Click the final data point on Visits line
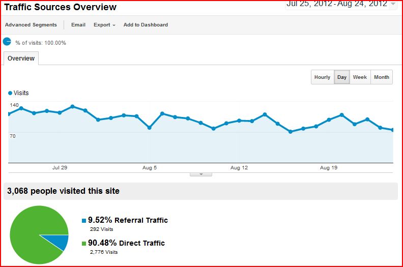This screenshot has width=403, height=267. click(392, 130)
